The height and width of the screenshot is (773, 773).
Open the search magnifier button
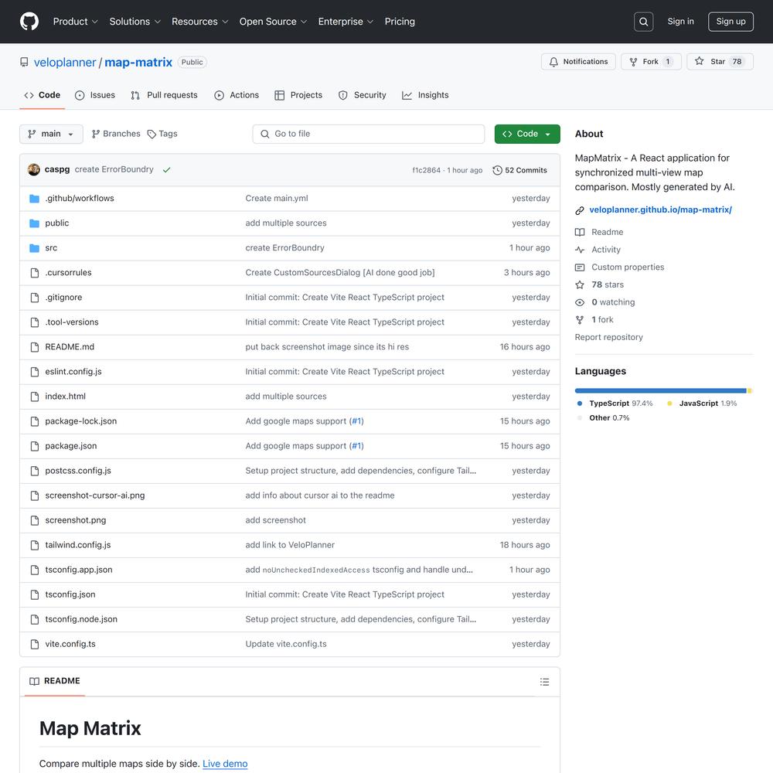[643, 22]
